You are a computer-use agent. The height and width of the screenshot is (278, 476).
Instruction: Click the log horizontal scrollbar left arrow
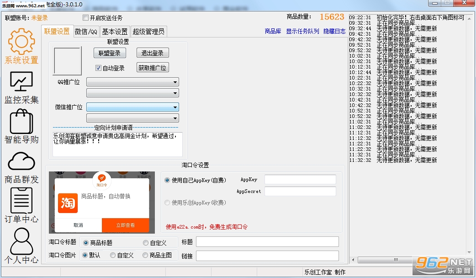pos(353,260)
